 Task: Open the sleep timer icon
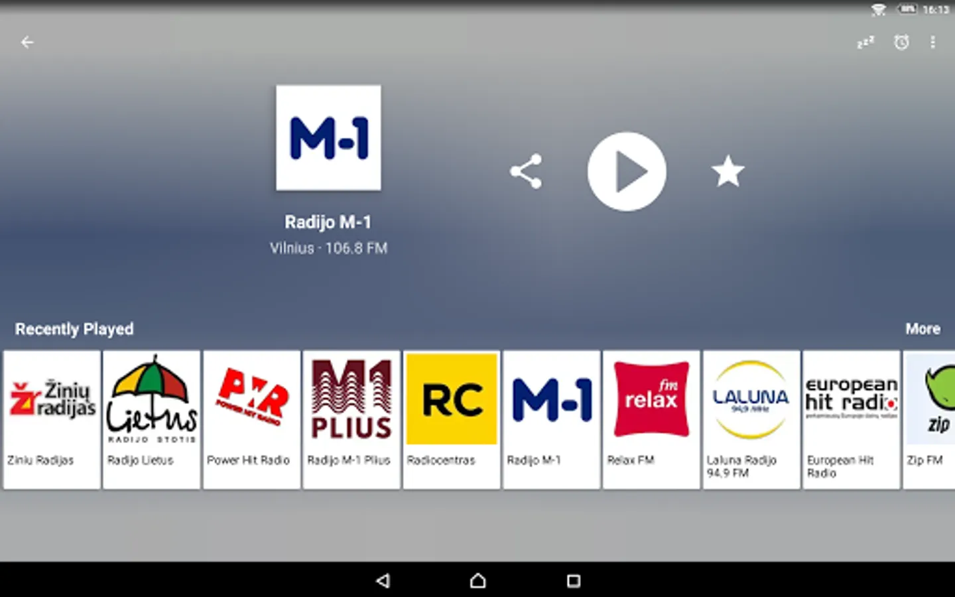click(865, 42)
